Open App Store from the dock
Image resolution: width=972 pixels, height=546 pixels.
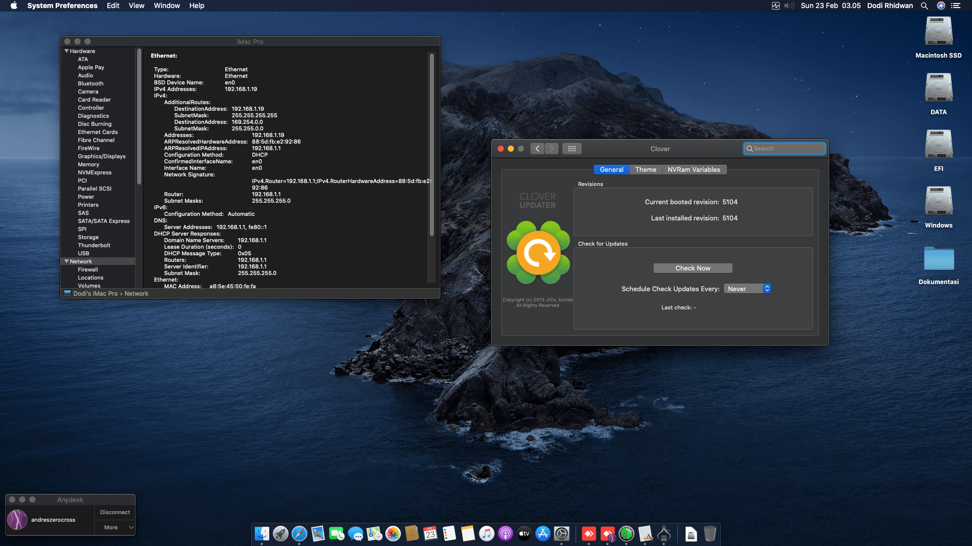(543, 533)
